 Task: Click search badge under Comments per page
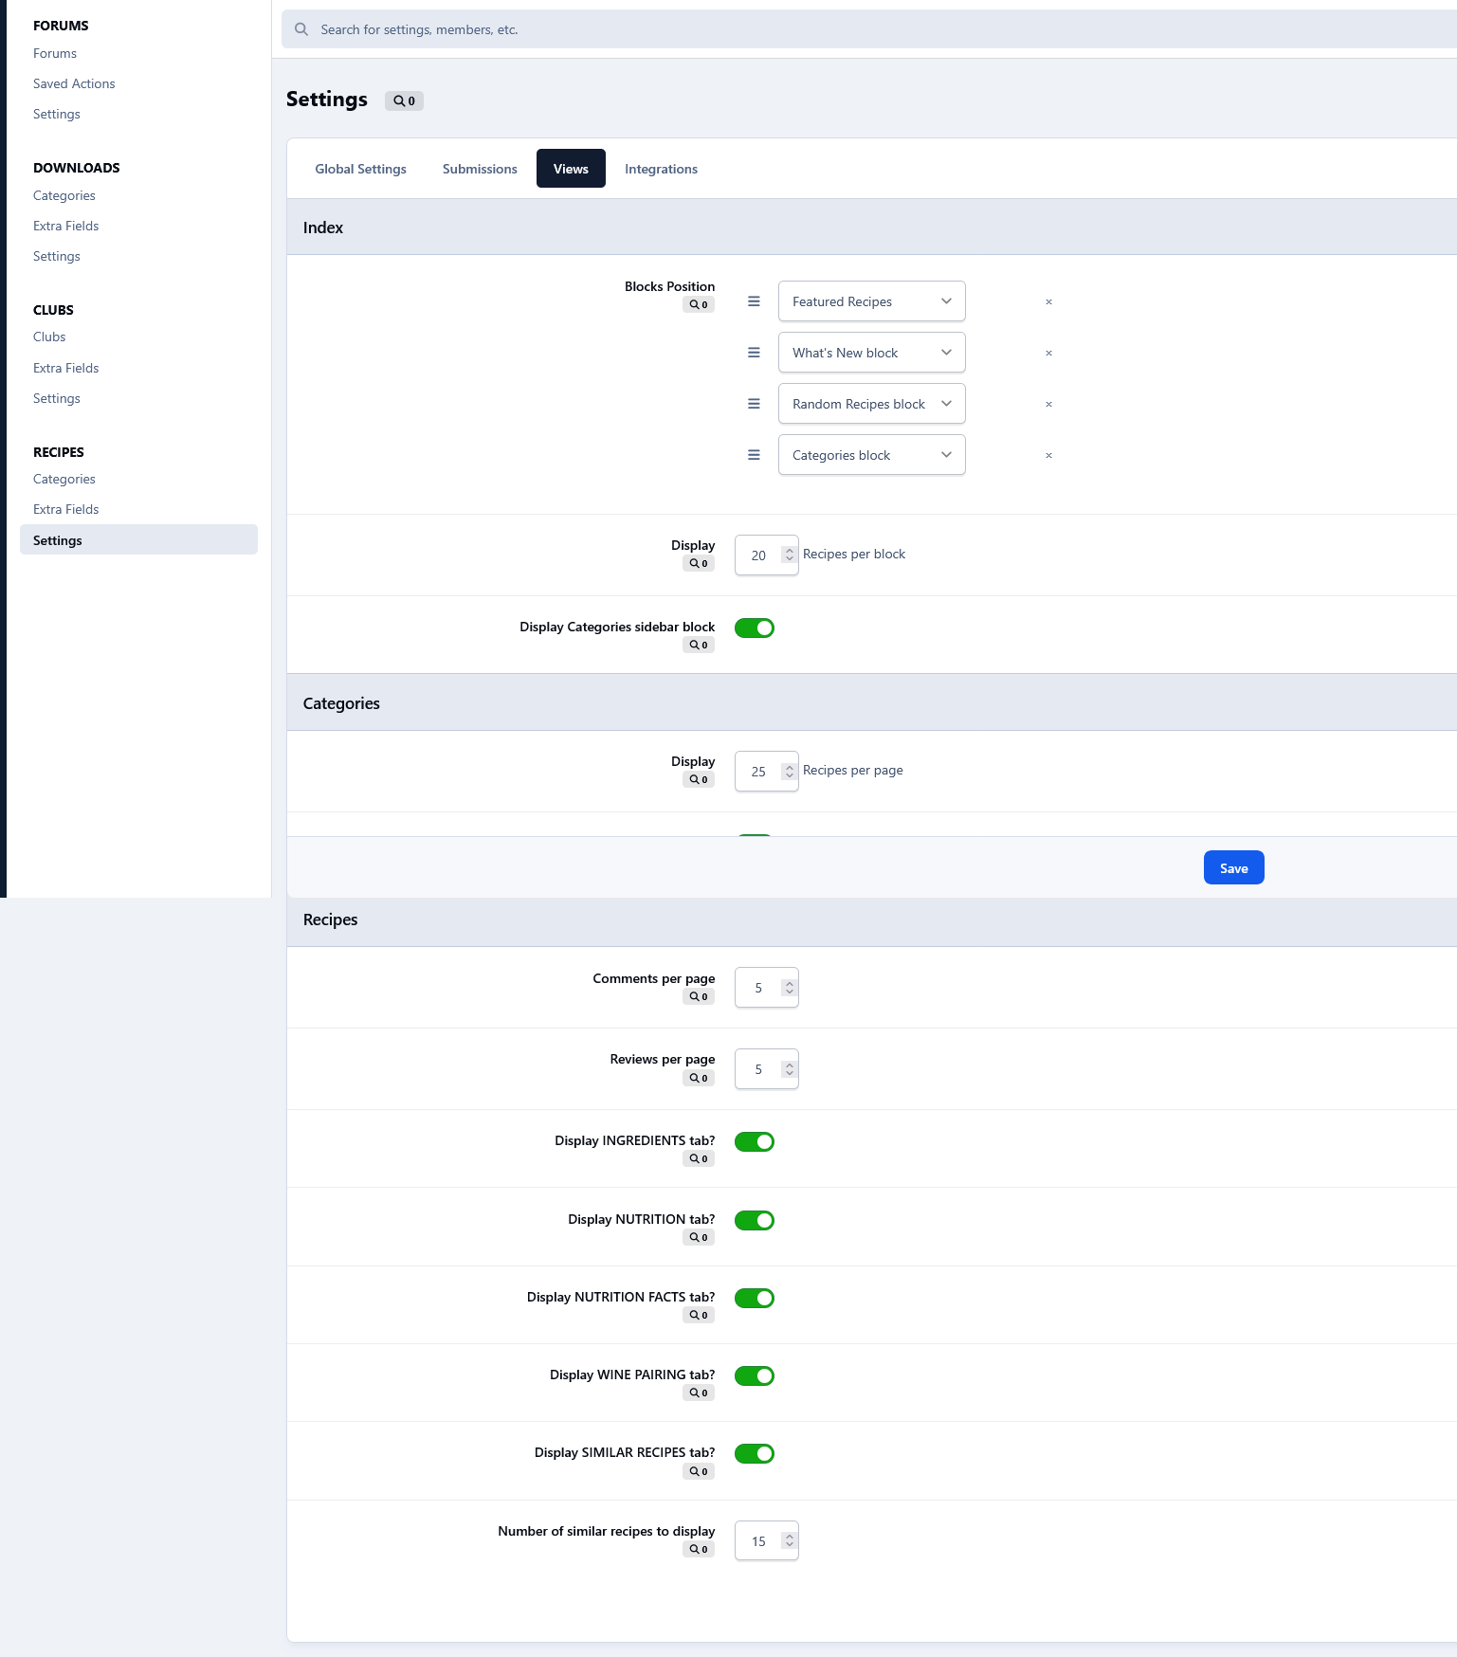[699, 997]
